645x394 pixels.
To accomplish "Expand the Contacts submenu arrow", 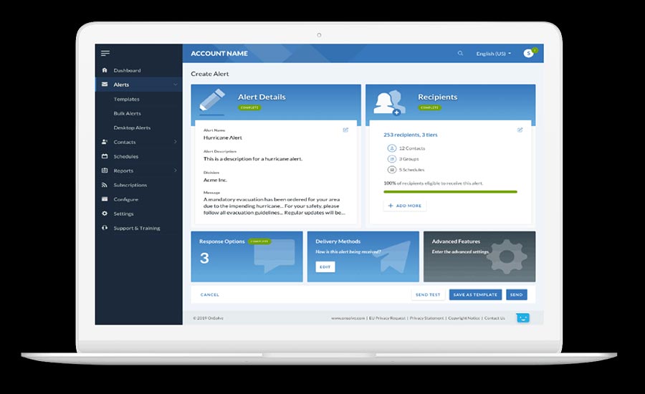I will (x=176, y=142).
